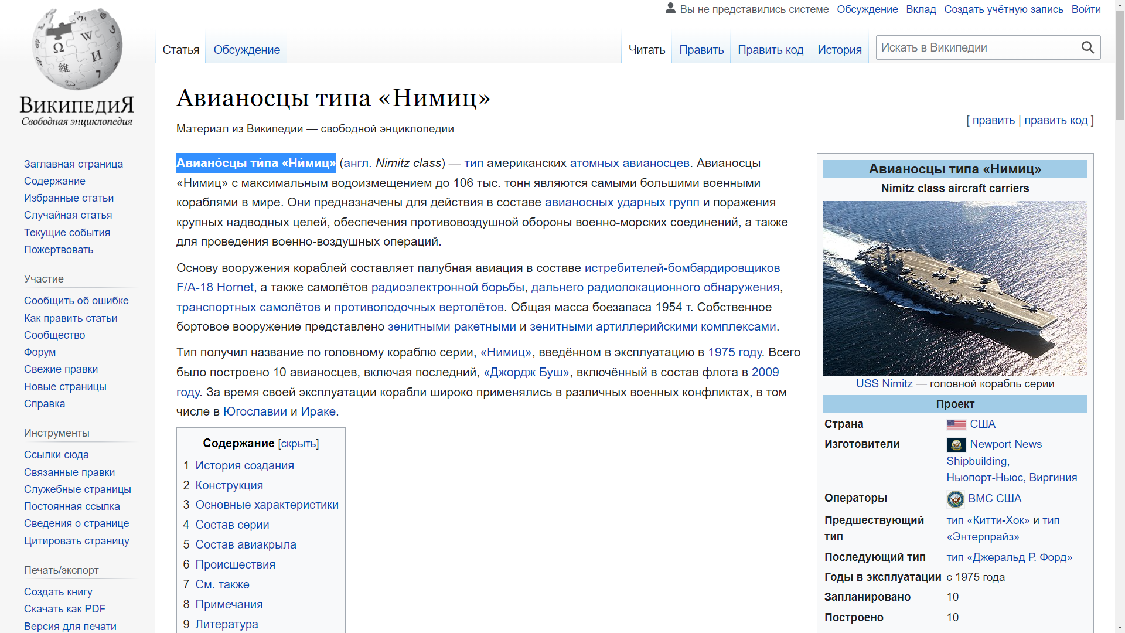Jump to 'Примечания' contents entry
Image resolution: width=1125 pixels, height=633 pixels.
tap(229, 604)
